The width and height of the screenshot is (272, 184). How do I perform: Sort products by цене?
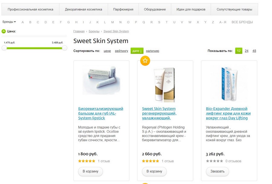click(107, 51)
